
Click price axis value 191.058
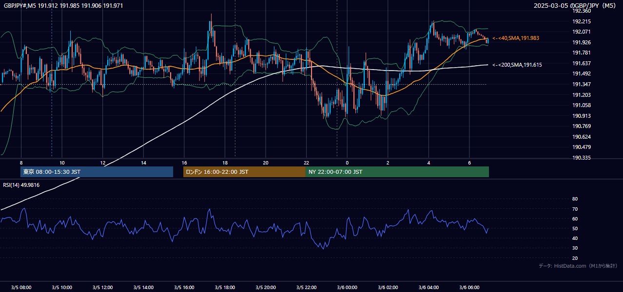[582, 105]
